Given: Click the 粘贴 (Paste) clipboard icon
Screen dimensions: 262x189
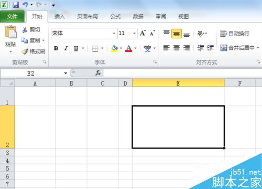Looking at the screenshot, I should click(x=11, y=32).
